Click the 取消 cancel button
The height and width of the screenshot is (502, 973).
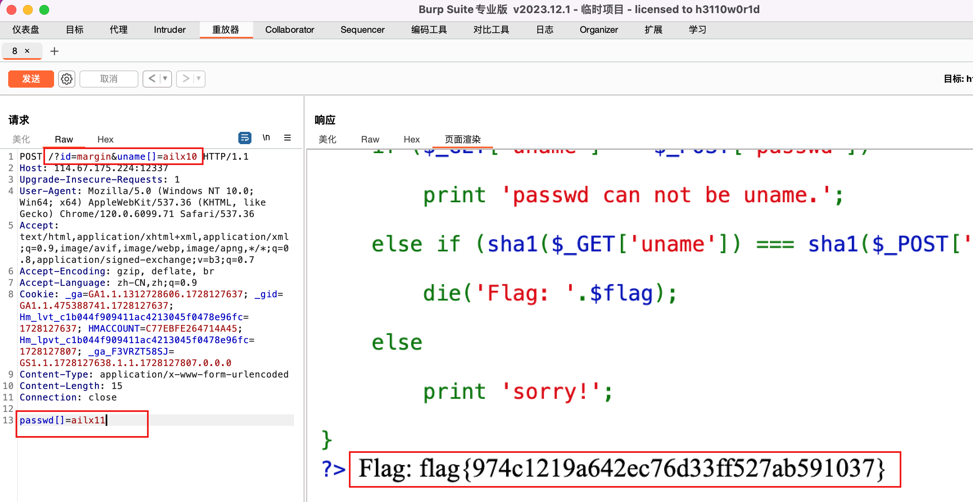(109, 79)
